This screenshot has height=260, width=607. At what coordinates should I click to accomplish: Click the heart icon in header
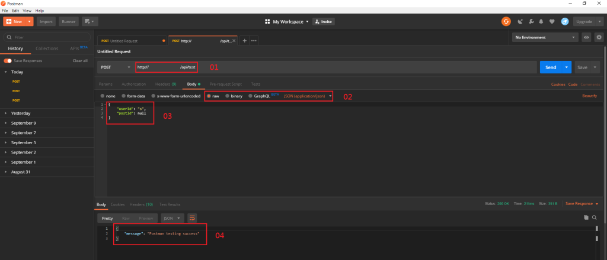[552, 22]
